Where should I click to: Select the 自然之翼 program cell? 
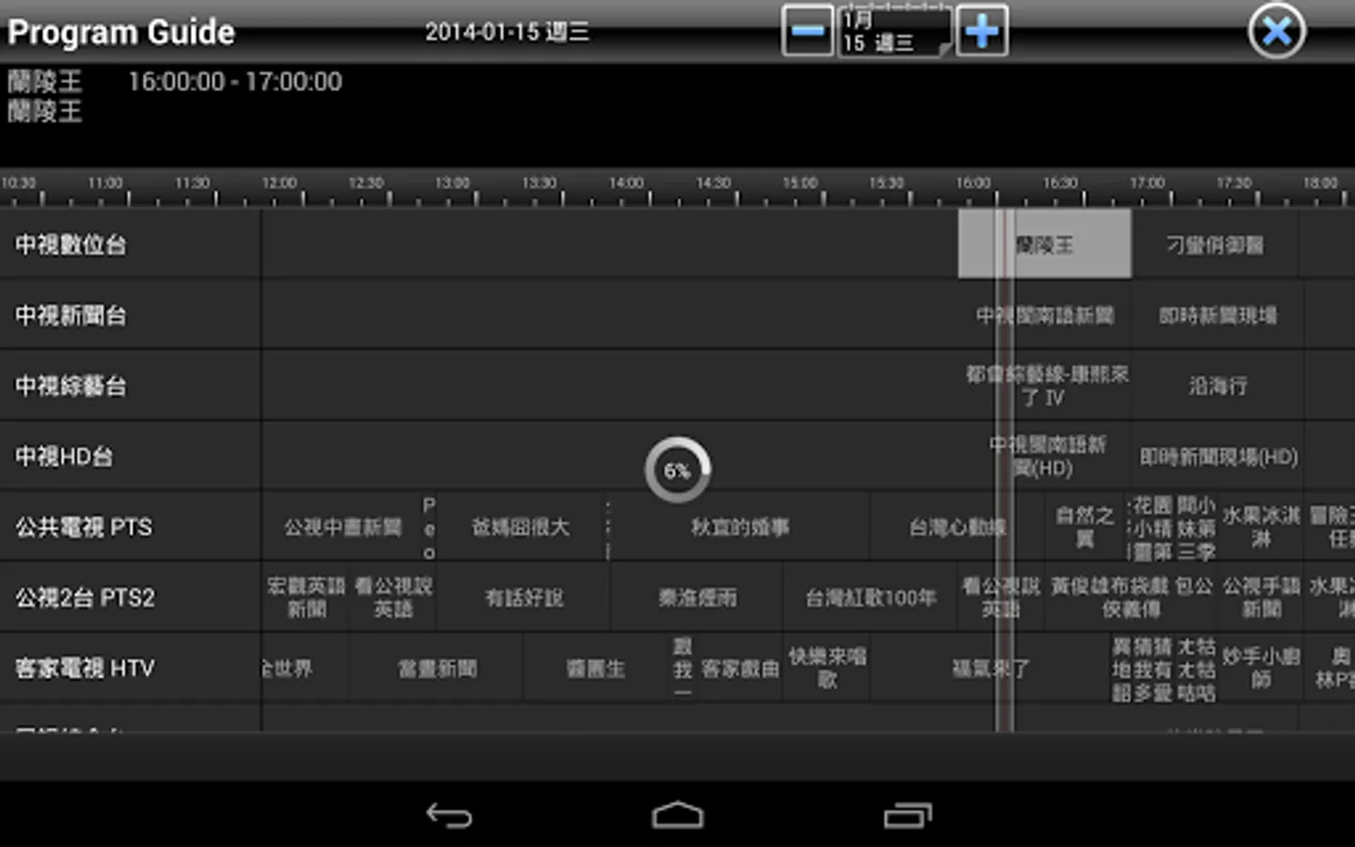click(x=1084, y=527)
